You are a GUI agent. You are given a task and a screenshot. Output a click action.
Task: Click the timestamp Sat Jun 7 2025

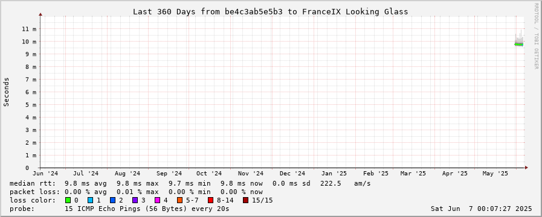(x=481, y=209)
